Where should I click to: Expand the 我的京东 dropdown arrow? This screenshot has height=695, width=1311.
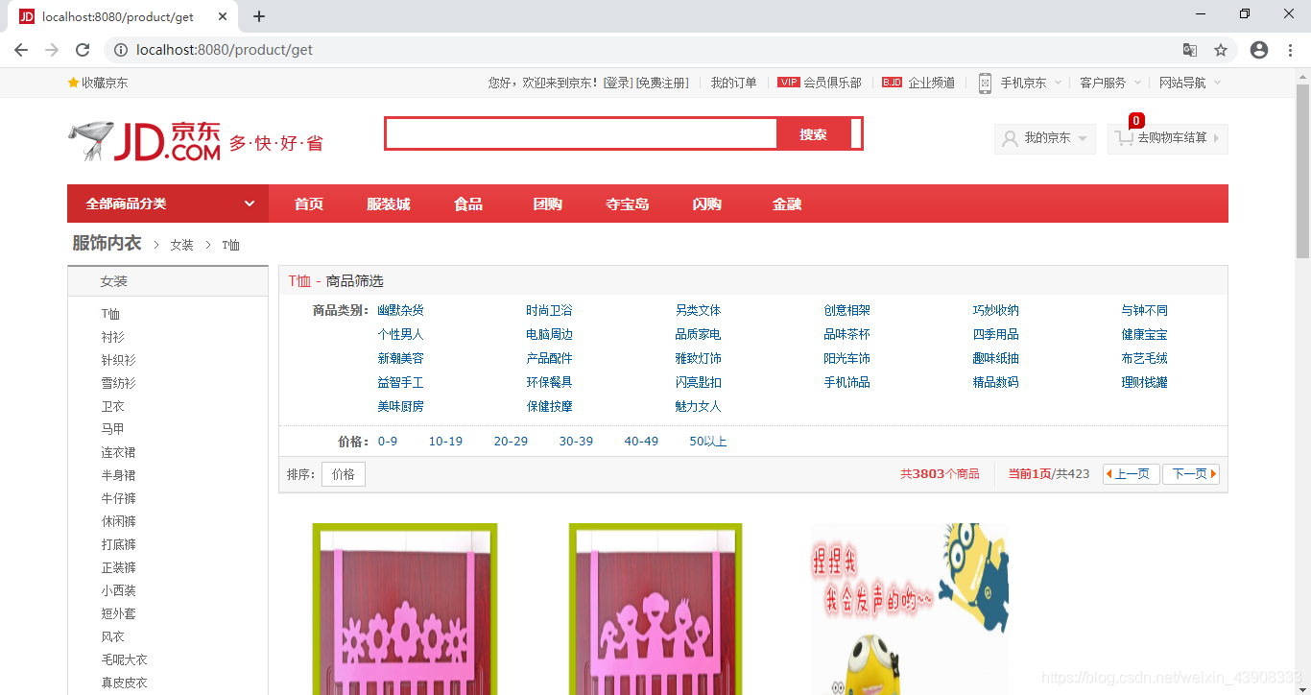pos(1083,138)
